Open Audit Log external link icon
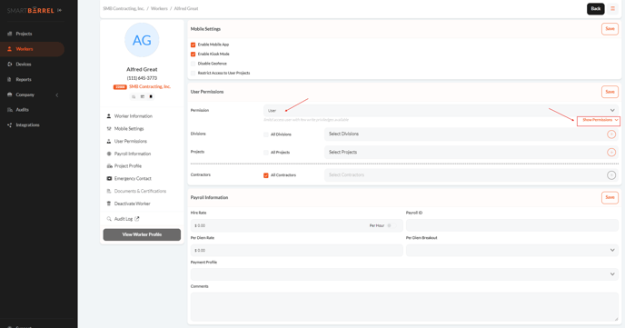The image size is (625, 328). pos(137,219)
